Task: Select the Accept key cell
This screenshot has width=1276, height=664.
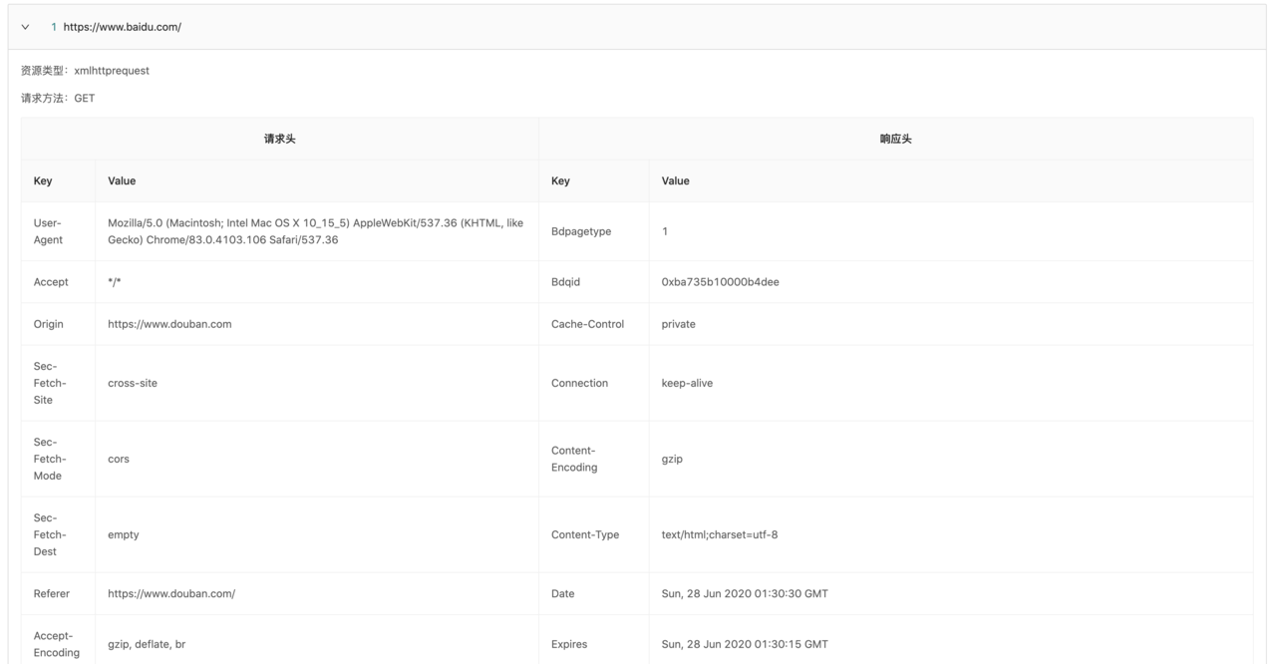Action: (59, 282)
